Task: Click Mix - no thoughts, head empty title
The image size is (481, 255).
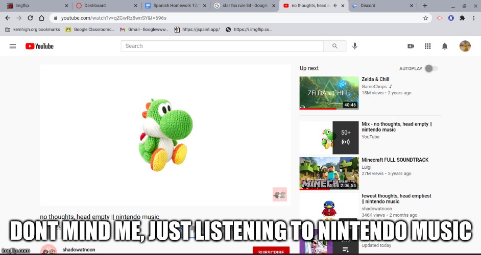Action: [397, 126]
